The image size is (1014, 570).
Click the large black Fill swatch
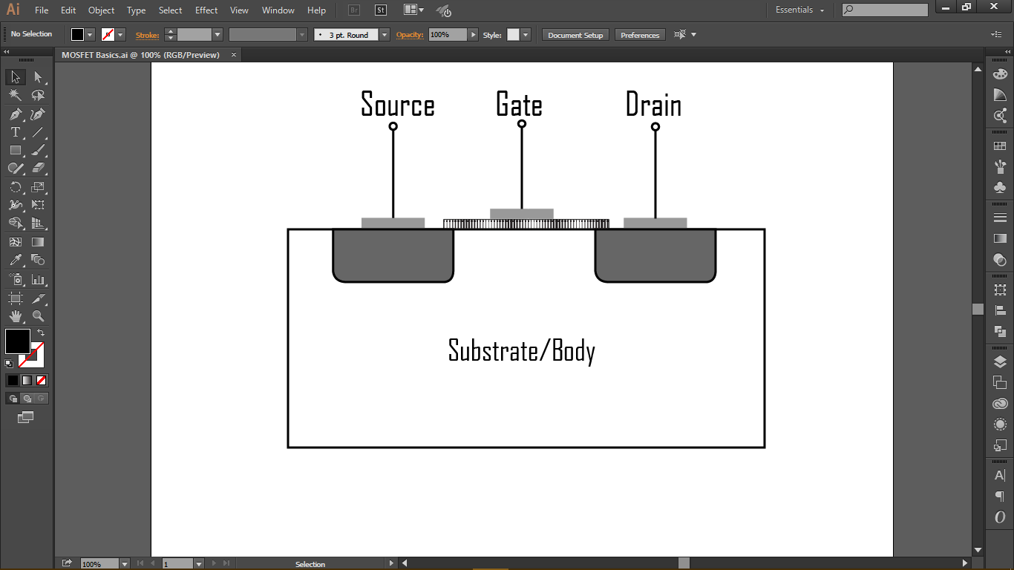(x=18, y=341)
